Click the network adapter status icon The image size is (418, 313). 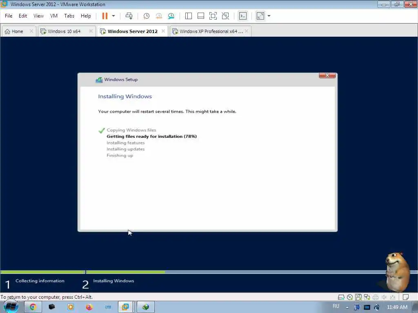[x=367, y=297]
